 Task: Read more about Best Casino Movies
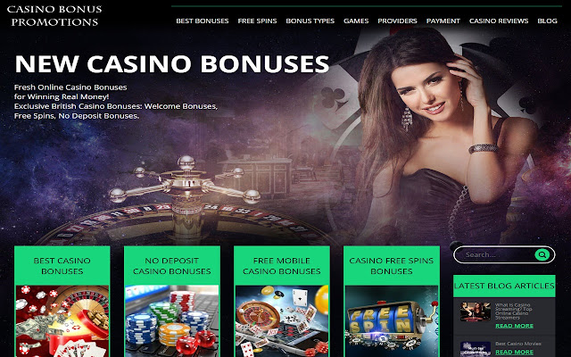514,352
